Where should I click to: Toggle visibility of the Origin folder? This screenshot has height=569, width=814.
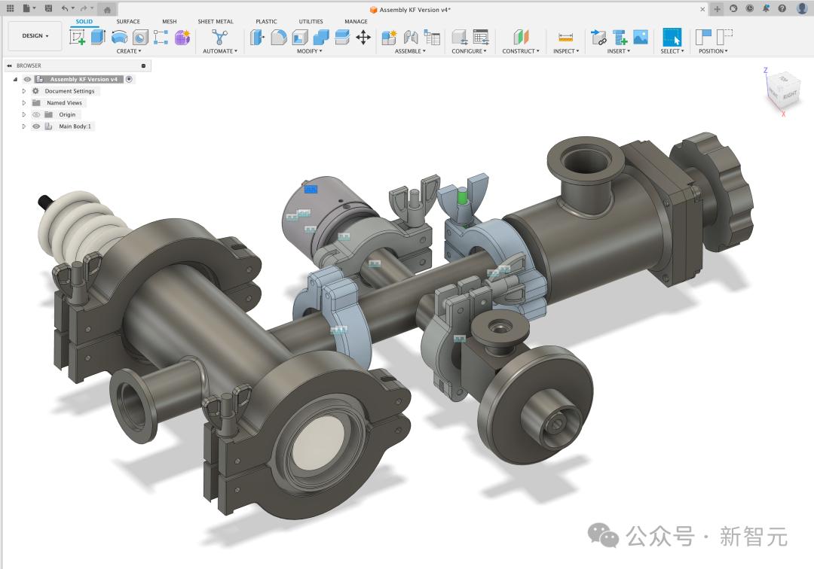[36, 114]
